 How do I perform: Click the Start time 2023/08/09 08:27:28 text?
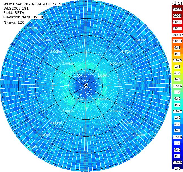33,4
